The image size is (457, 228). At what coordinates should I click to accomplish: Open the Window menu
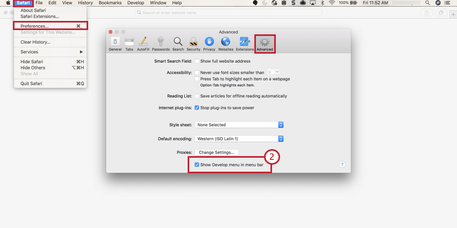pos(158,3)
